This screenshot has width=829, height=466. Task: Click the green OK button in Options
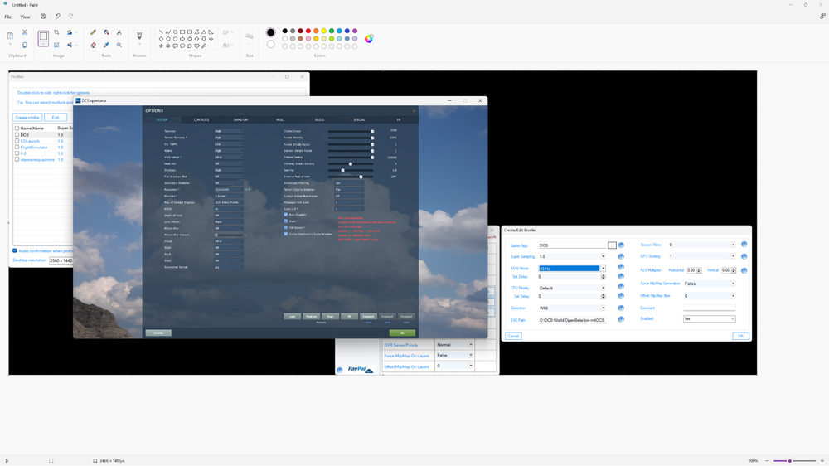coord(402,333)
